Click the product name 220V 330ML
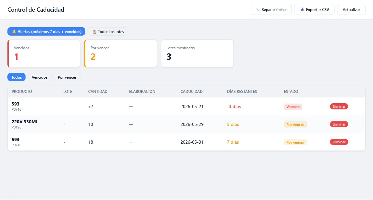Screen dimensions: 373x200 click(x=25, y=122)
